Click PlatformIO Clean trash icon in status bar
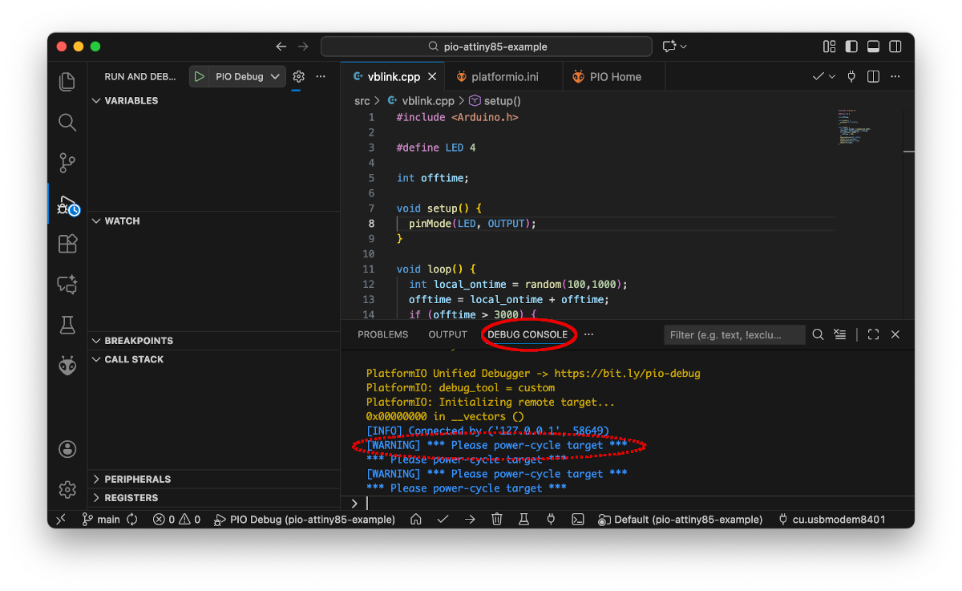Image resolution: width=962 pixels, height=591 pixels. click(497, 520)
